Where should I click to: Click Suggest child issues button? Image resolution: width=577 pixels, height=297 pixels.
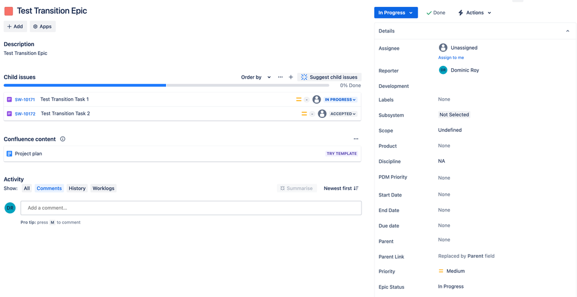329,77
